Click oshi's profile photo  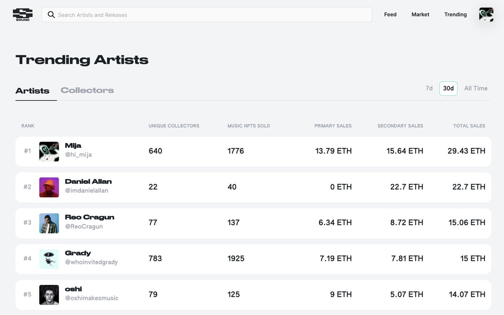49,294
